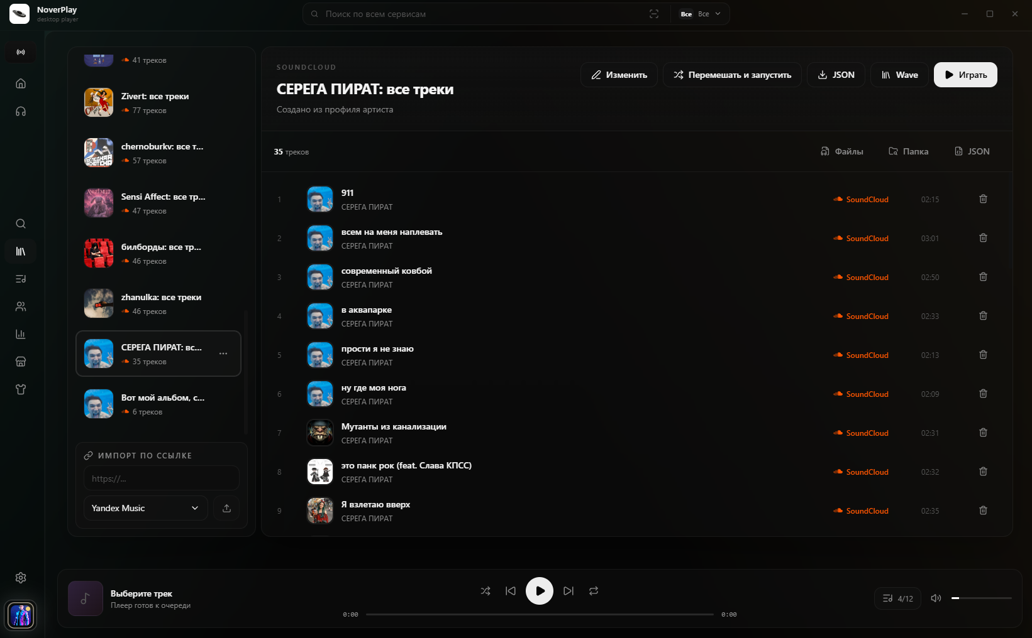Open the home icon in sidebar
1032x638 pixels.
coord(21,84)
